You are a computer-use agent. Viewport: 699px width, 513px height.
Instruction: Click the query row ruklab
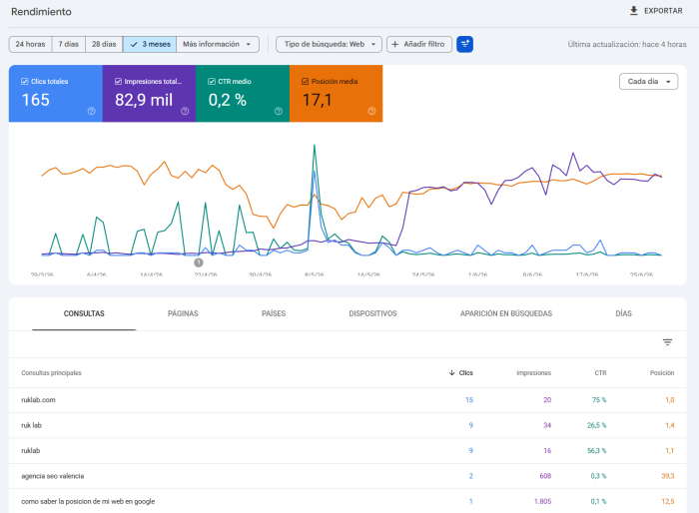click(x=348, y=451)
